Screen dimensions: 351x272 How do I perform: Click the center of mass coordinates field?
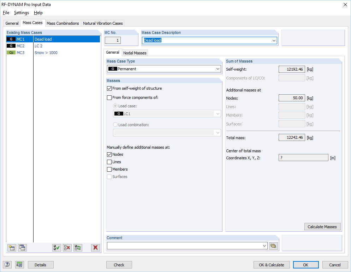coord(303,158)
